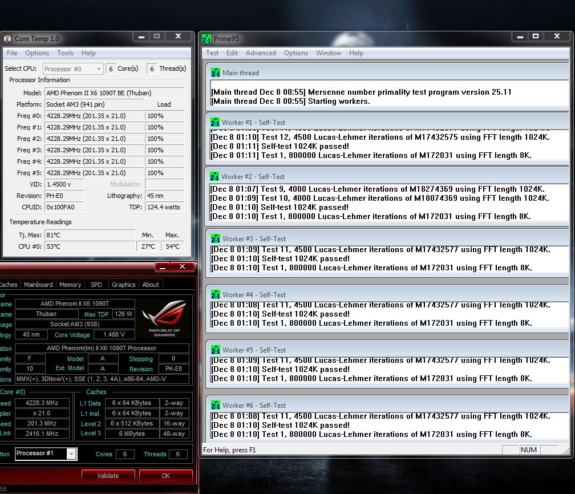Viewport: 575px width, 494px height.
Task: Open Prime95 Test menu
Action: pyautogui.click(x=212, y=53)
